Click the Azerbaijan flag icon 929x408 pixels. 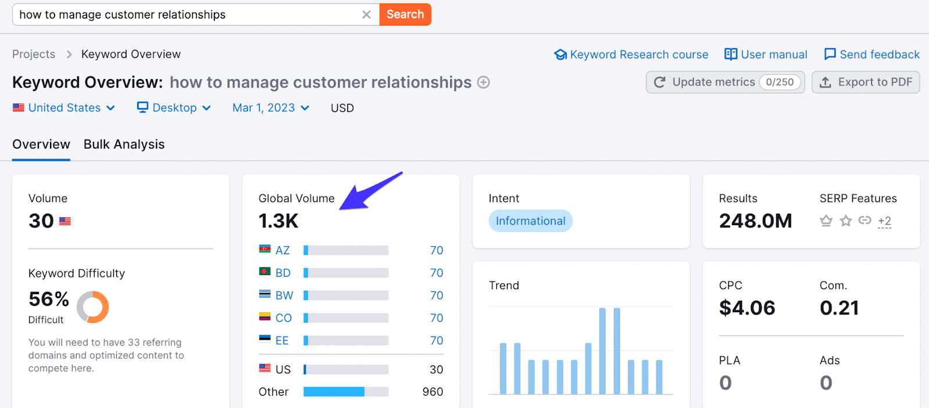click(265, 249)
